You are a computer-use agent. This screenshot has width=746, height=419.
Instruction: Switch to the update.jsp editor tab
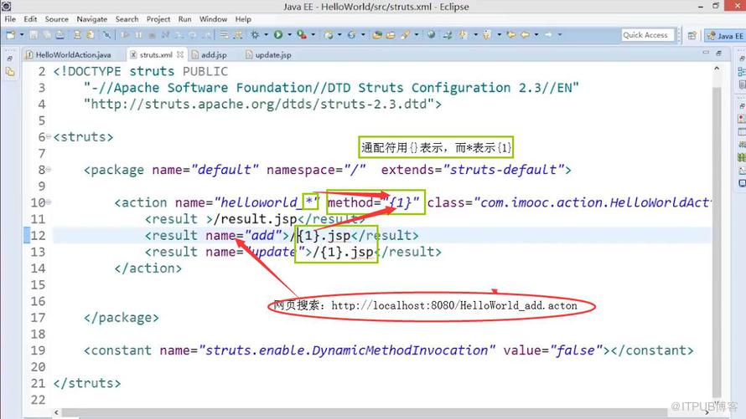coord(272,54)
